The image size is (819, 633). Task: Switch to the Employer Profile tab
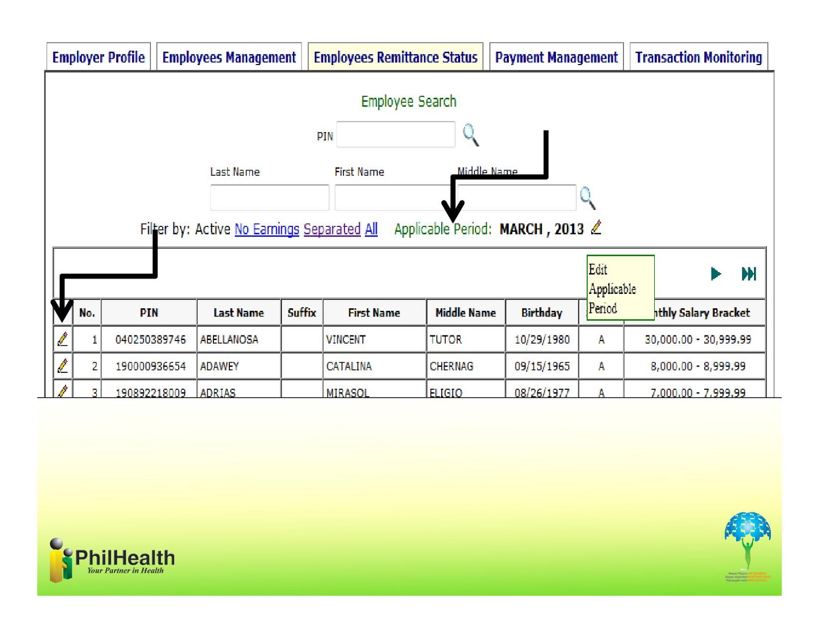(98, 57)
